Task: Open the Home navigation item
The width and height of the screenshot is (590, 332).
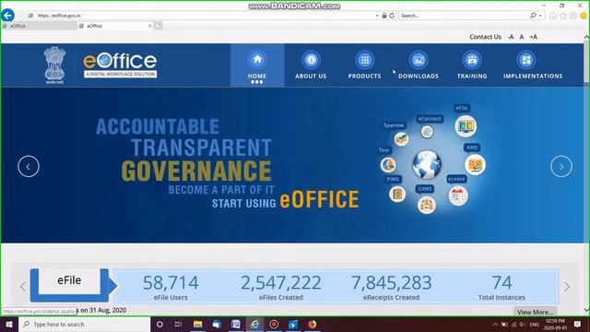Action: click(x=257, y=65)
